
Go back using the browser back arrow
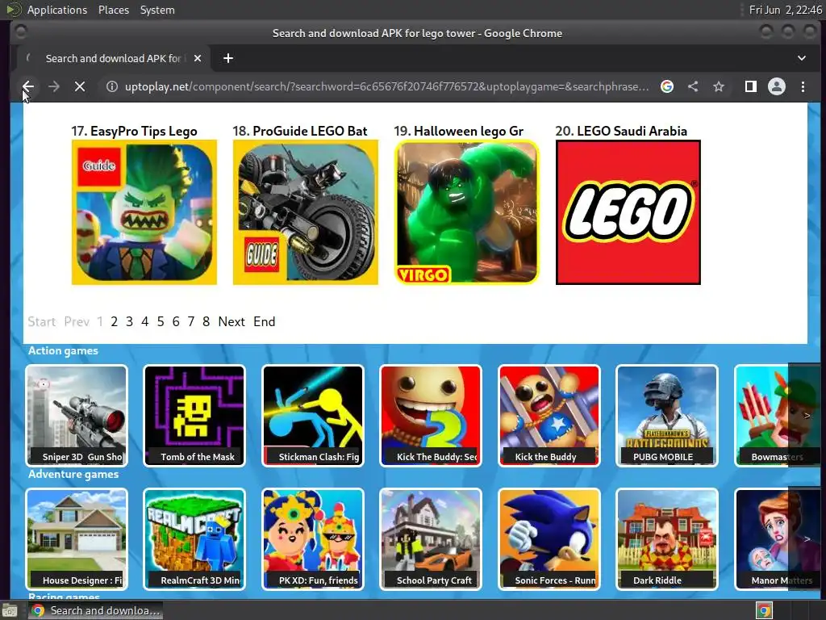coord(28,86)
